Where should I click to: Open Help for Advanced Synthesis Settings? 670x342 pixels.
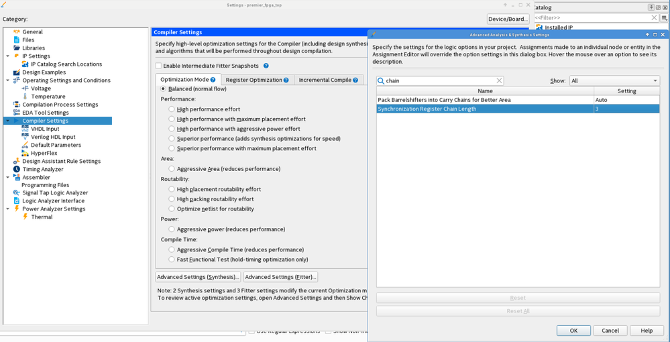[647, 331]
